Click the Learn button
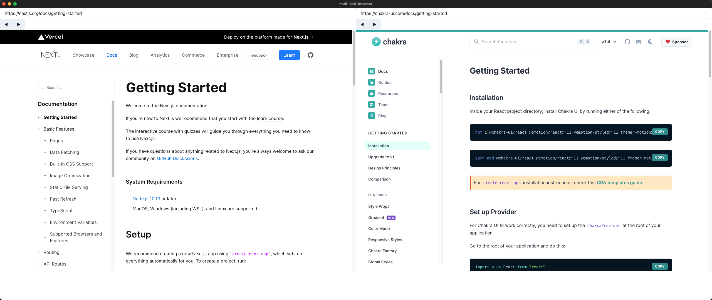Screen dimensions: 712x300 tap(289, 55)
